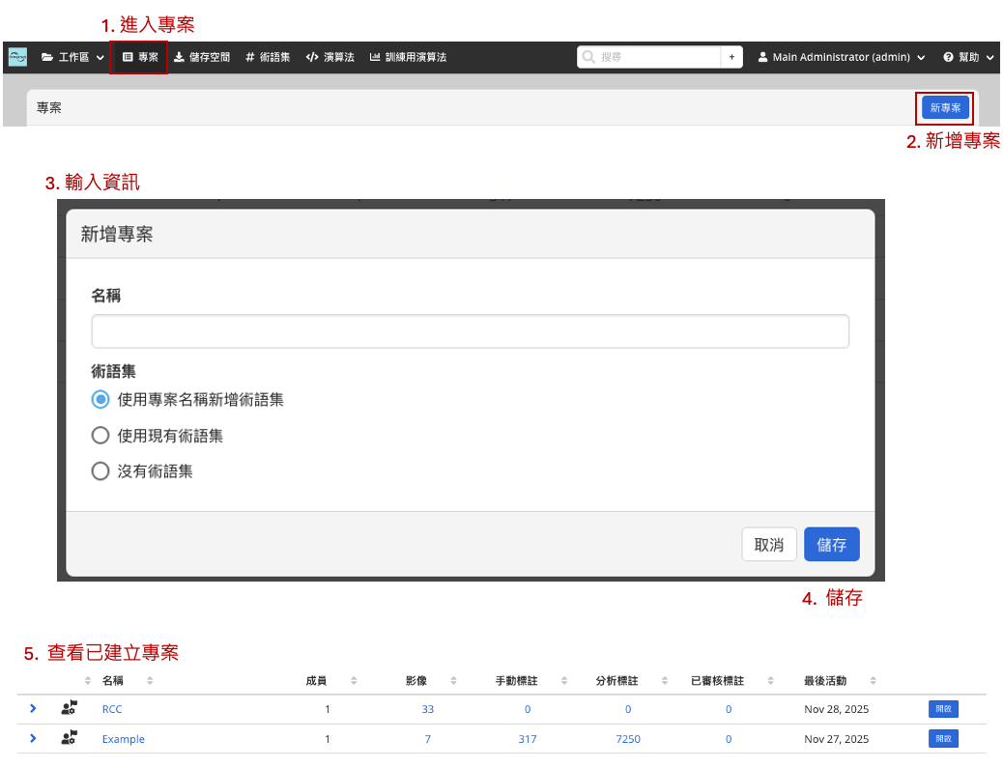Sort the table by 影像 column arrows
1003x768 pixels.
(454, 681)
